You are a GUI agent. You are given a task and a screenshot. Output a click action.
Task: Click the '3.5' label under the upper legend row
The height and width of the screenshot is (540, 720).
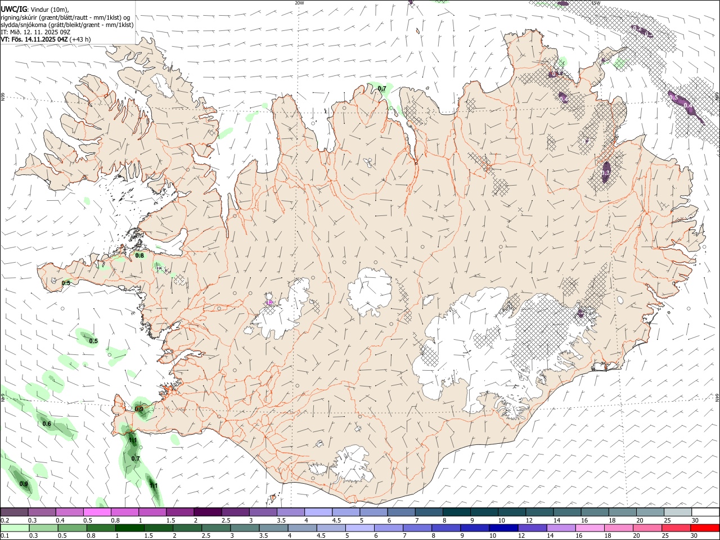pyautogui.click(x=281, y=520)
